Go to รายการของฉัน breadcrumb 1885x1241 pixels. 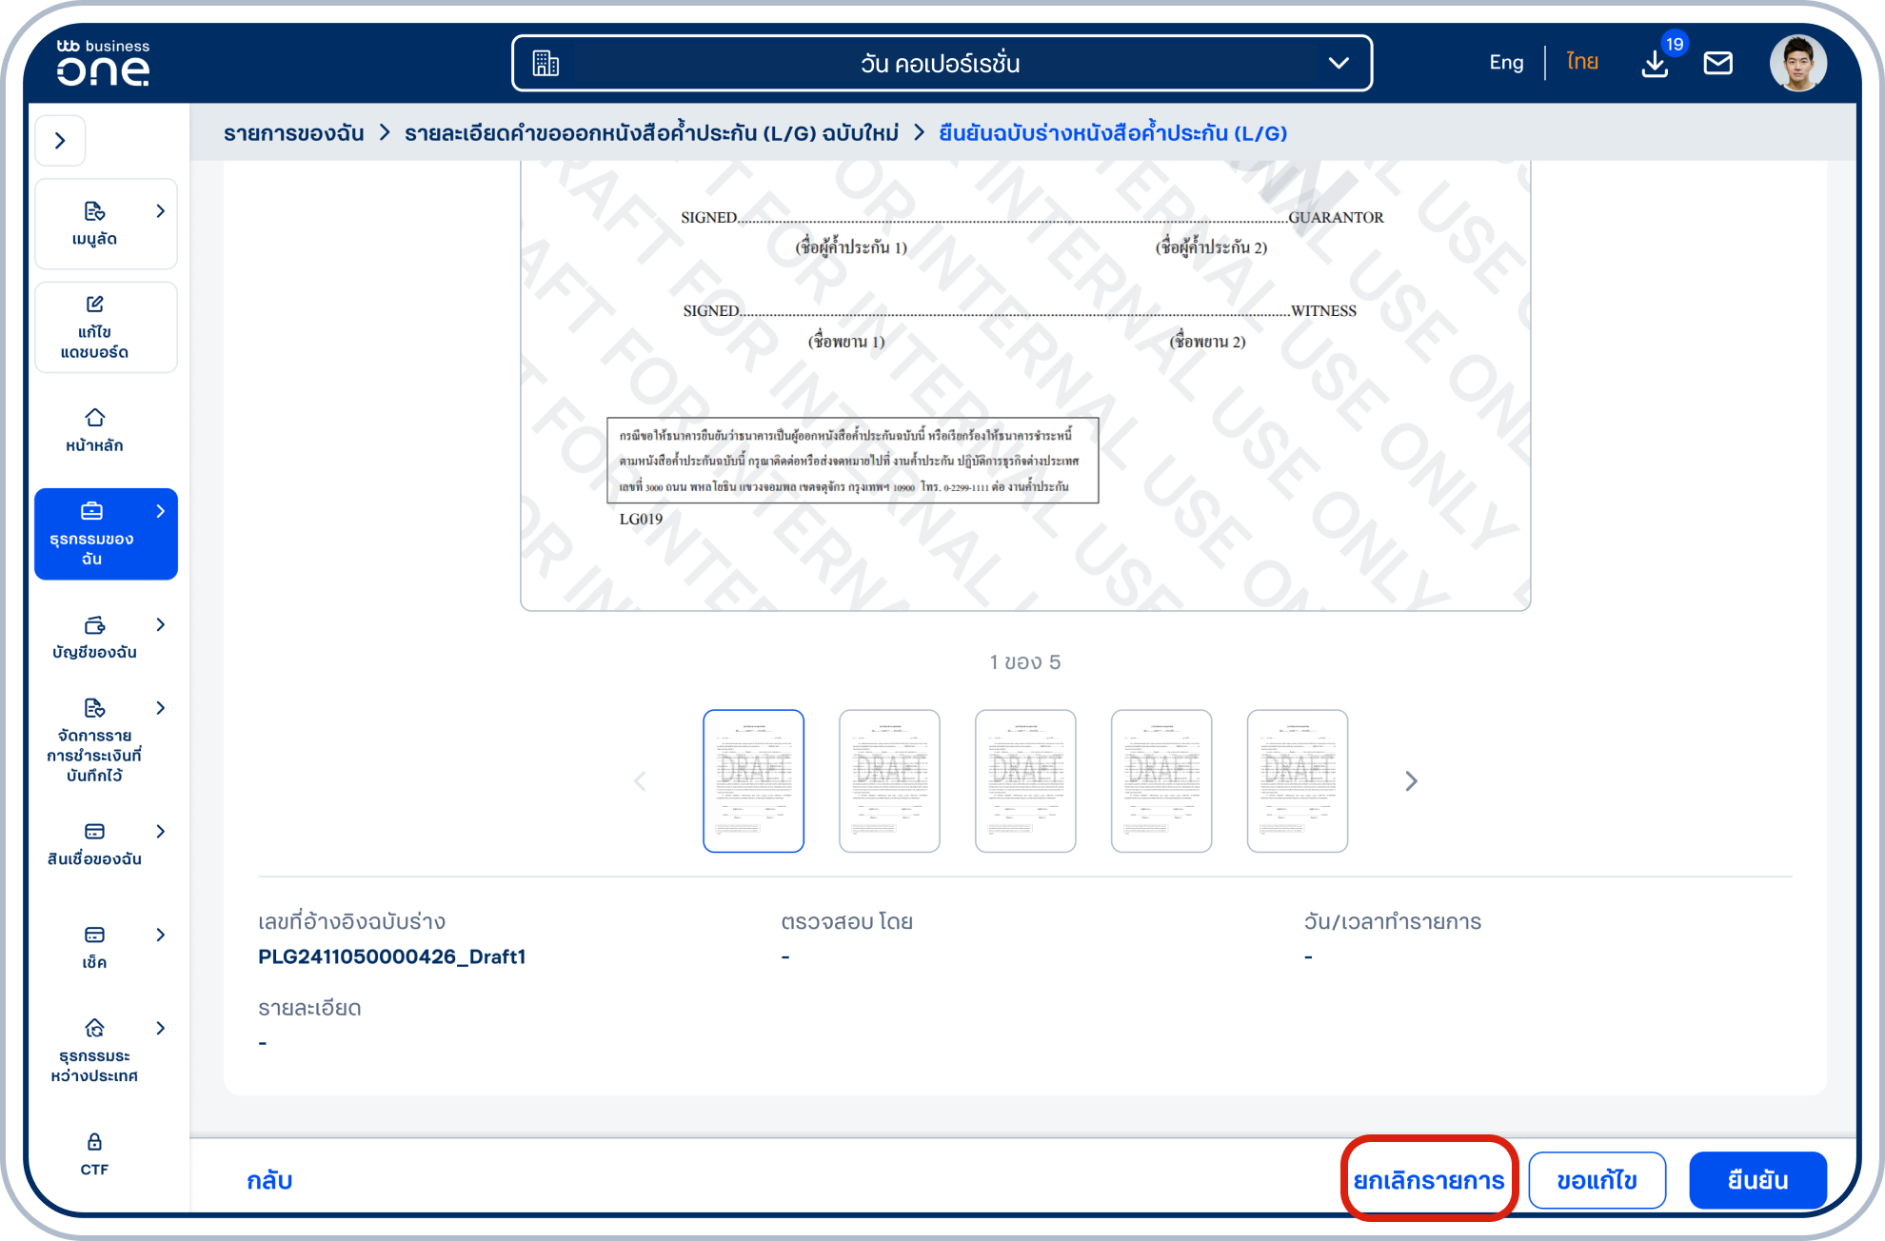point(293,133)
